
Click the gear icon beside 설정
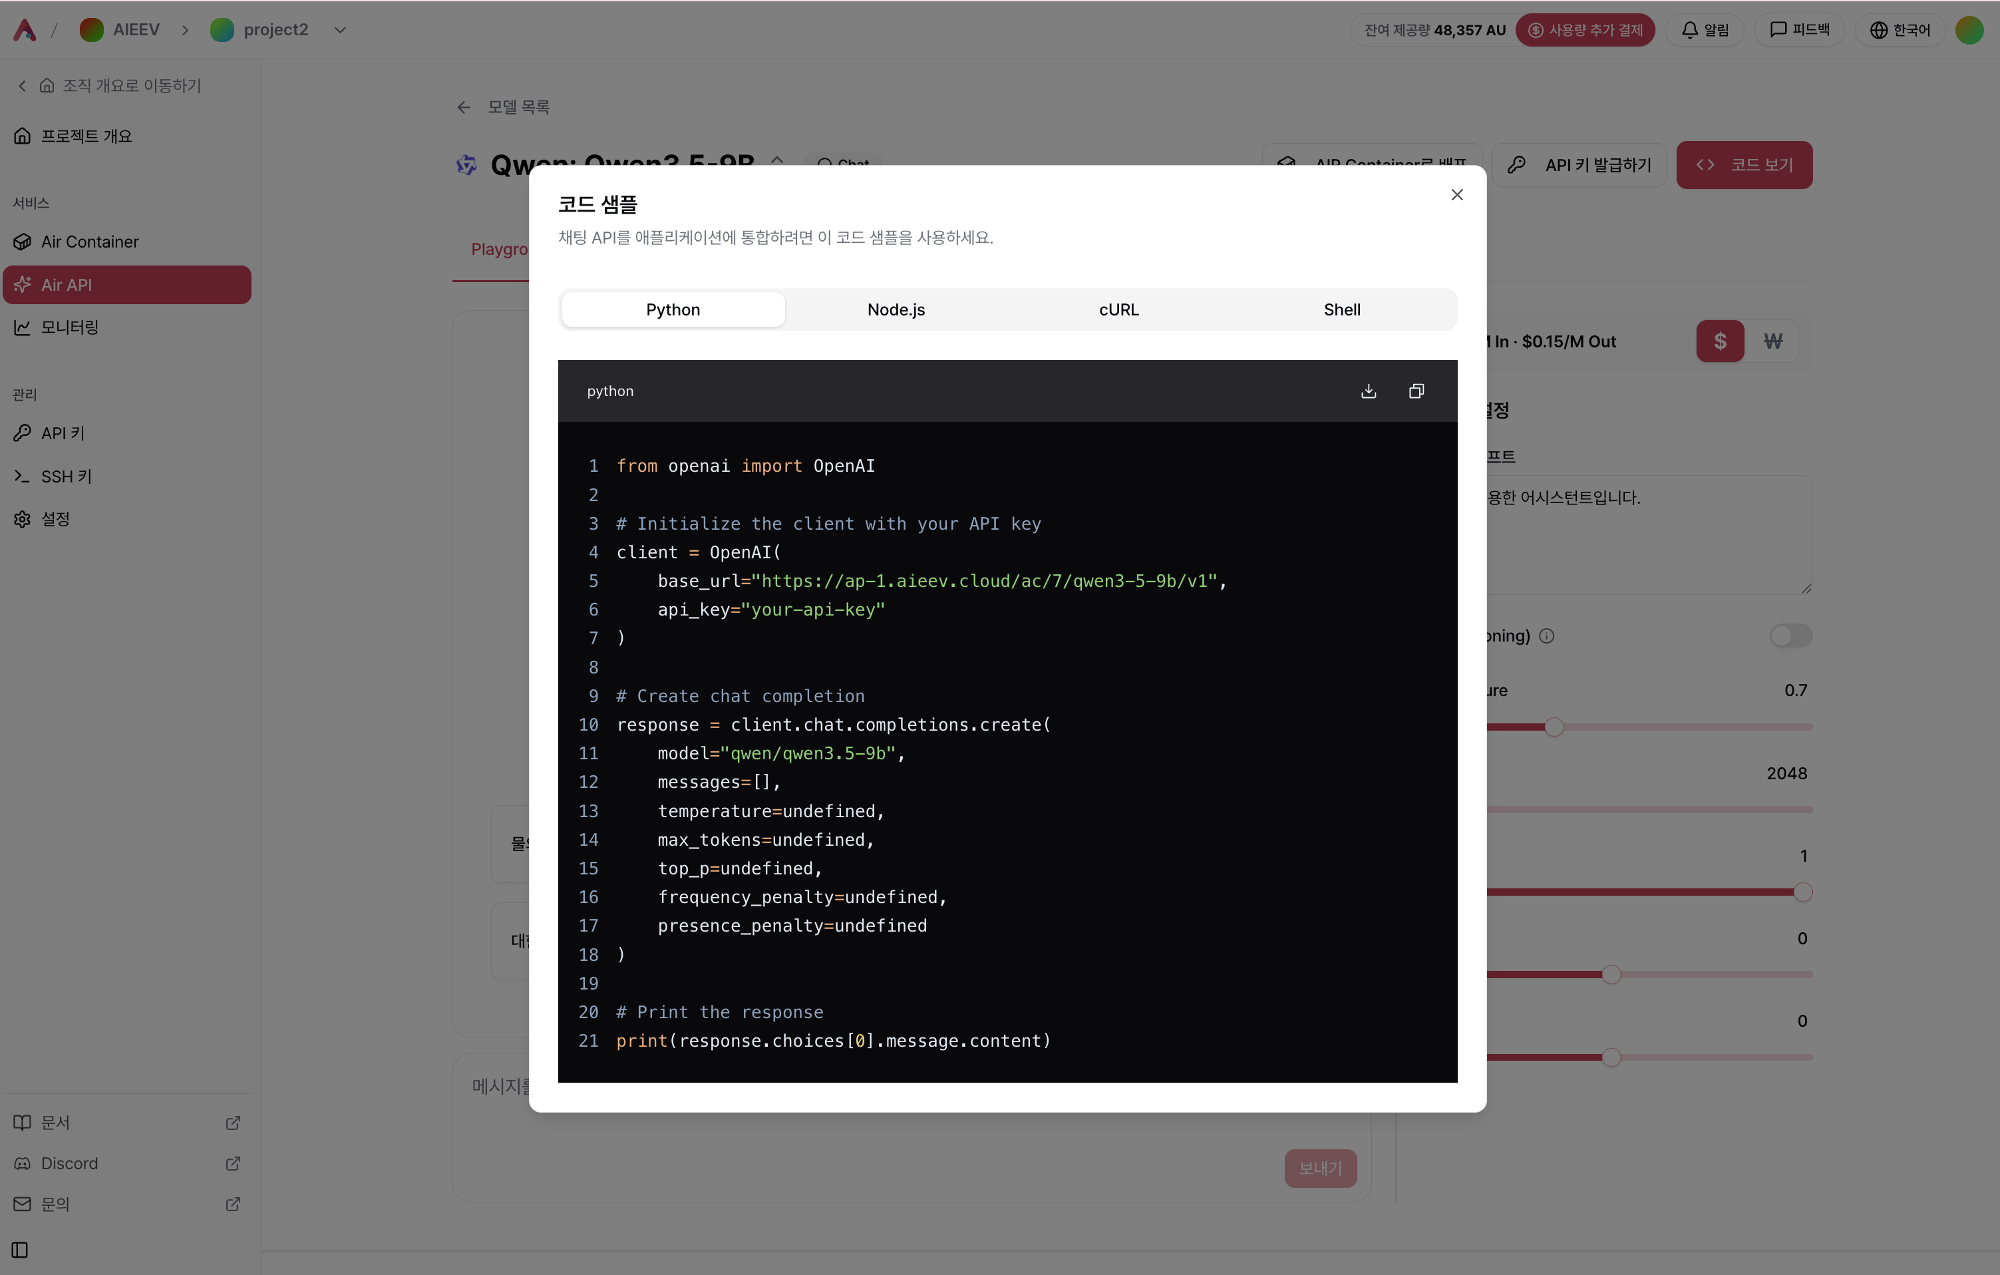(23, 519)
